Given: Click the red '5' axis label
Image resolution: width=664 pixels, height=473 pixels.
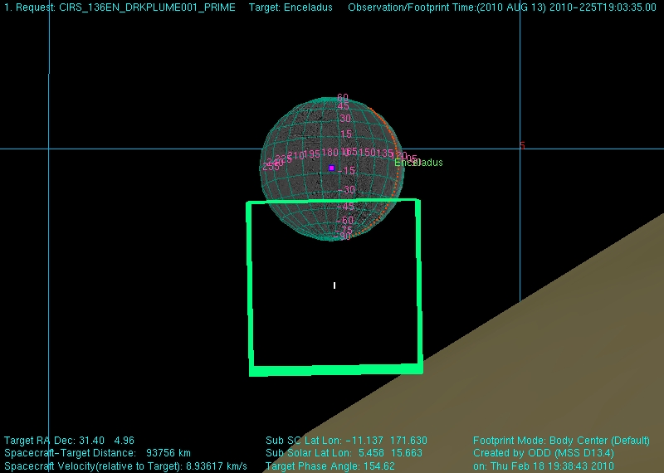Looking at the screenshot, I should pyautogui.click(x=522, y=146).
